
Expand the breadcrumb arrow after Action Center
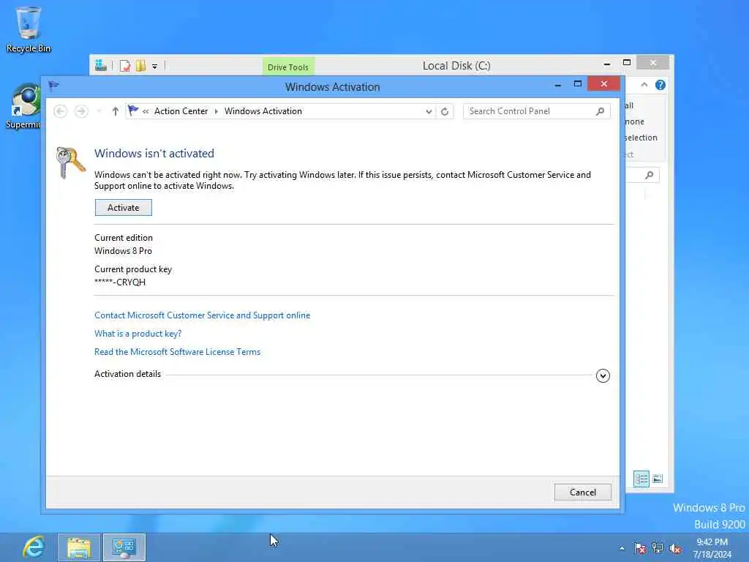[216, 111]
